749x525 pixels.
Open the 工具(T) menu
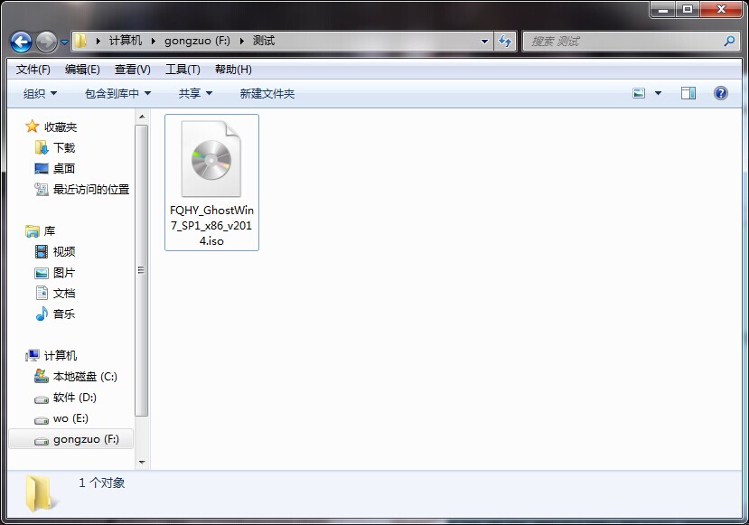pyautogui.click(x=183, y=70)
